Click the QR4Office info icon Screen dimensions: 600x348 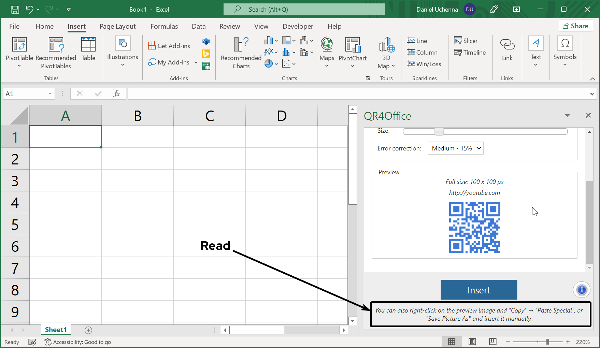[582, 290]
